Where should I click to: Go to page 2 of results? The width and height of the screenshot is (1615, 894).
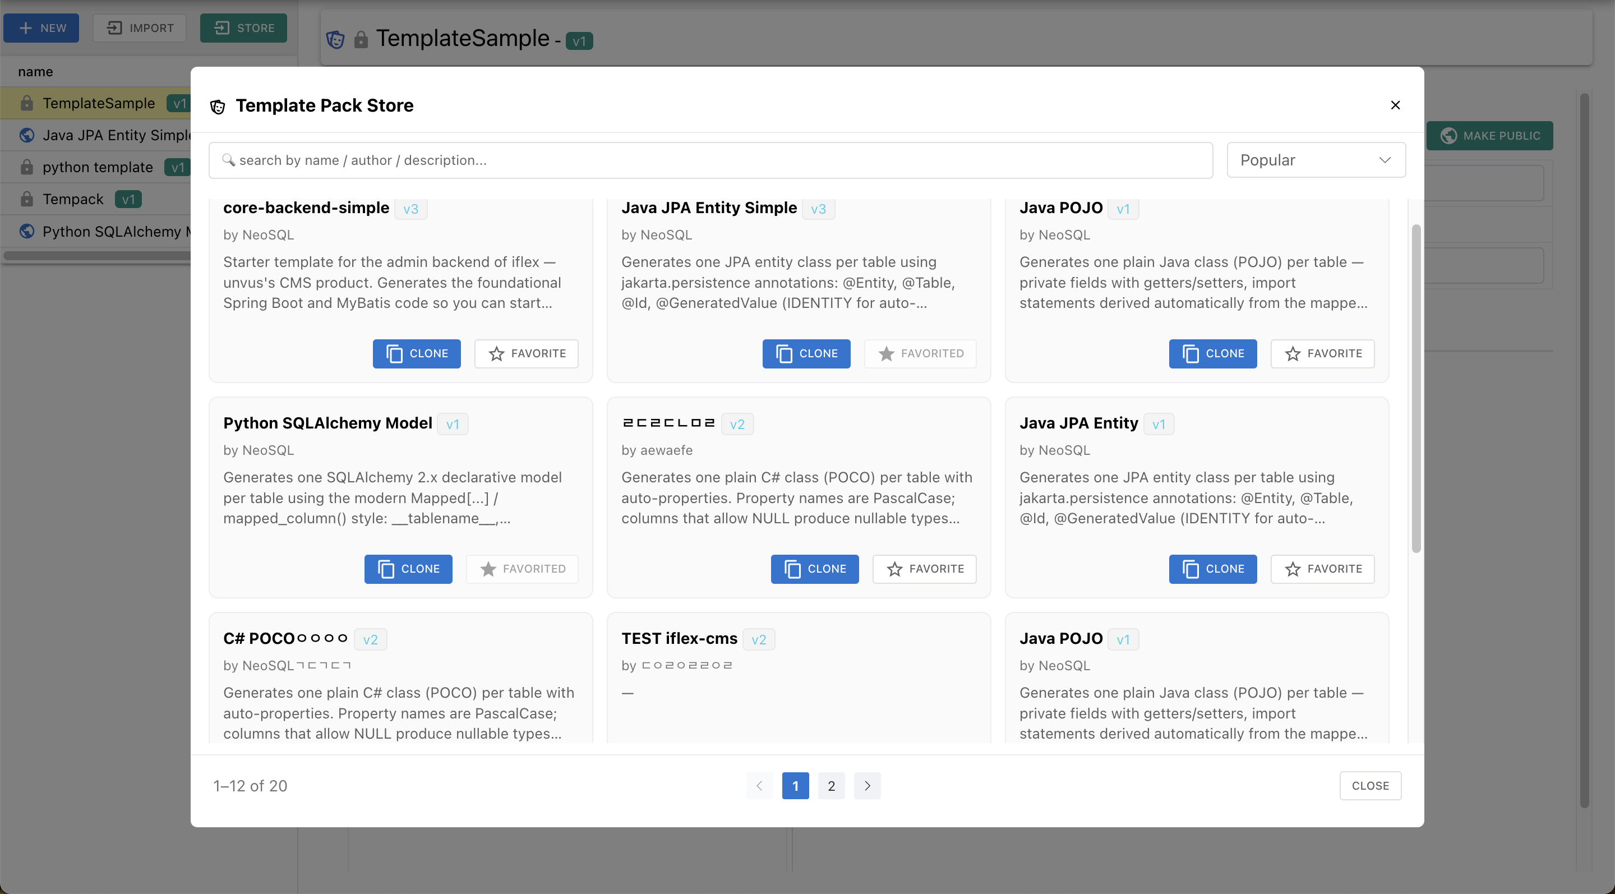click(831, 786)
